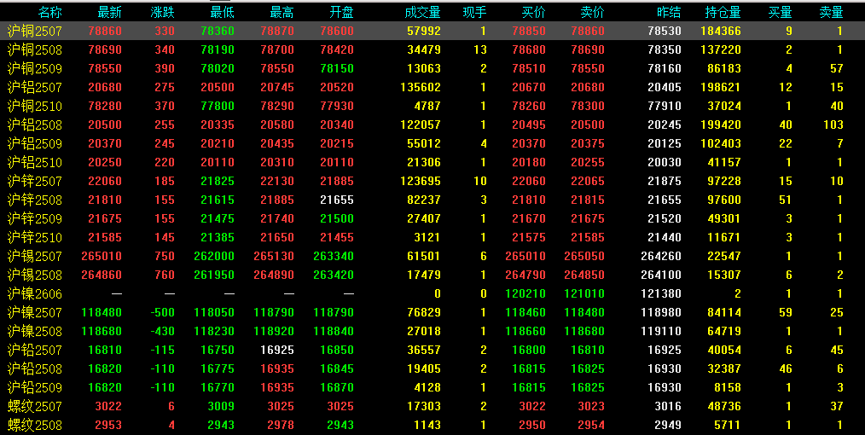The width and height of the screenshot is (865, 435).
Task: Click the 760 change for 沪锡2508
Action: point(165,275)
